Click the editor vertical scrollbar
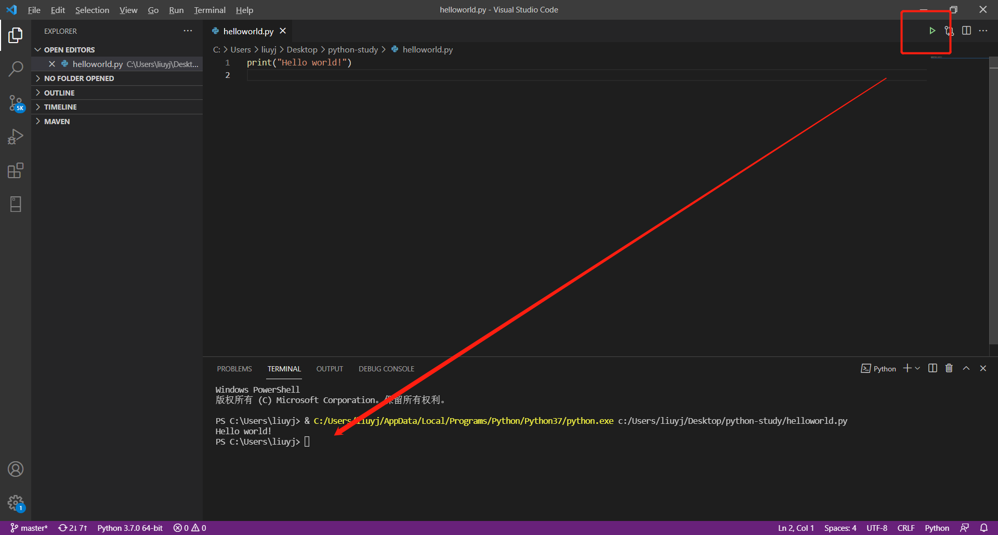The height and width of the screenshot is (535, 998). coord(993,200)
